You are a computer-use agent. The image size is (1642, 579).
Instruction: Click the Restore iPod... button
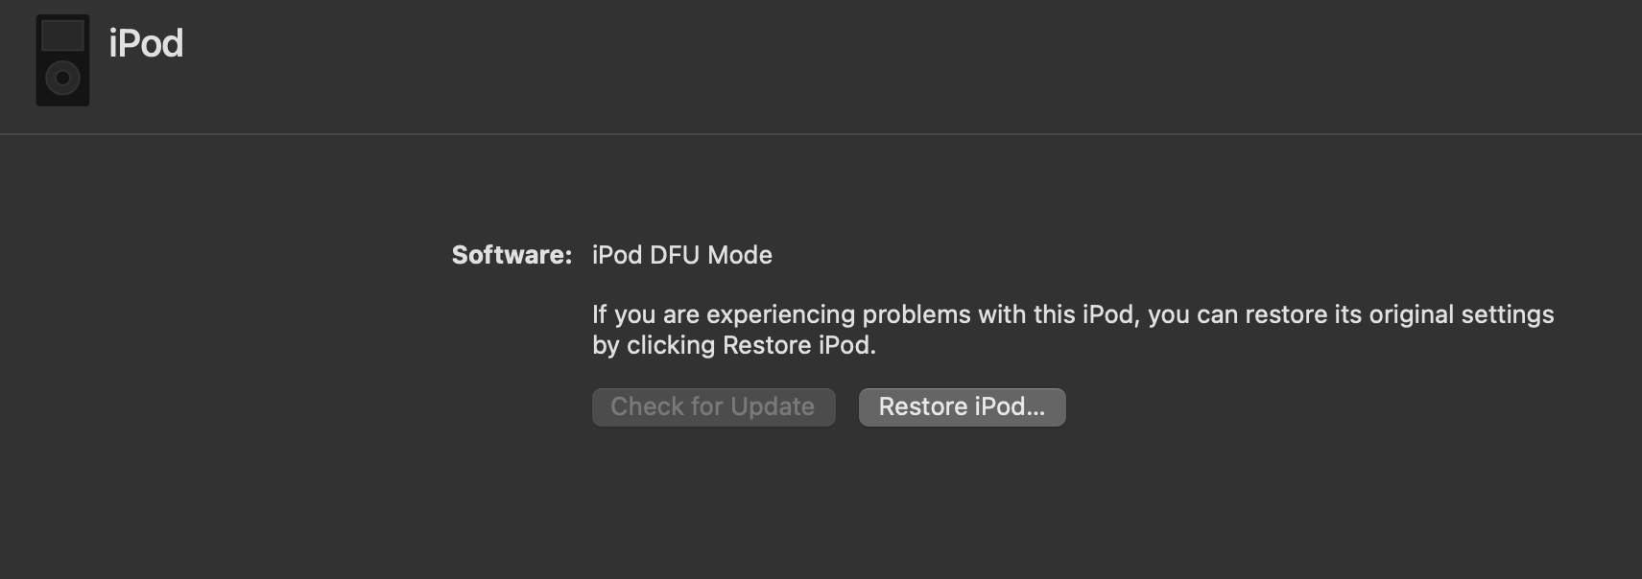962,406
